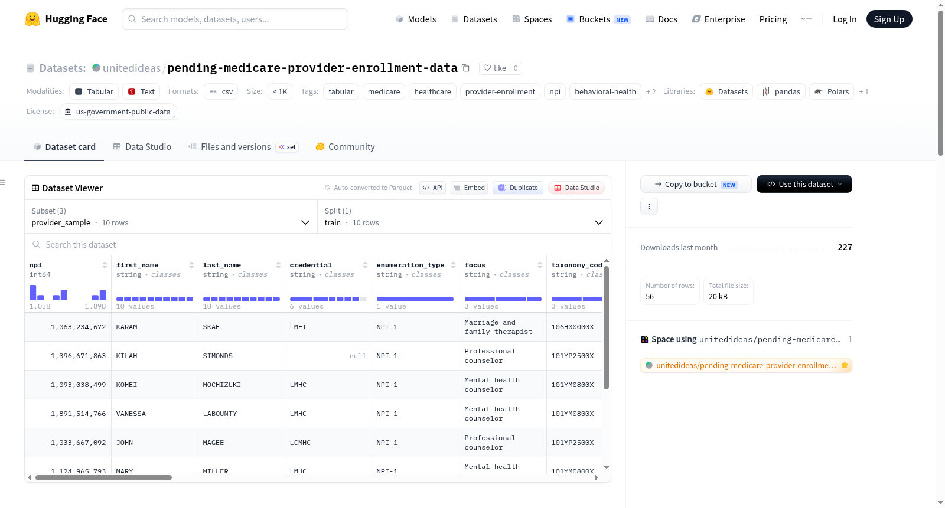Sort by last_name column sort icon
945x508 pixels.
pyautogui.click(x=278, y=265)
